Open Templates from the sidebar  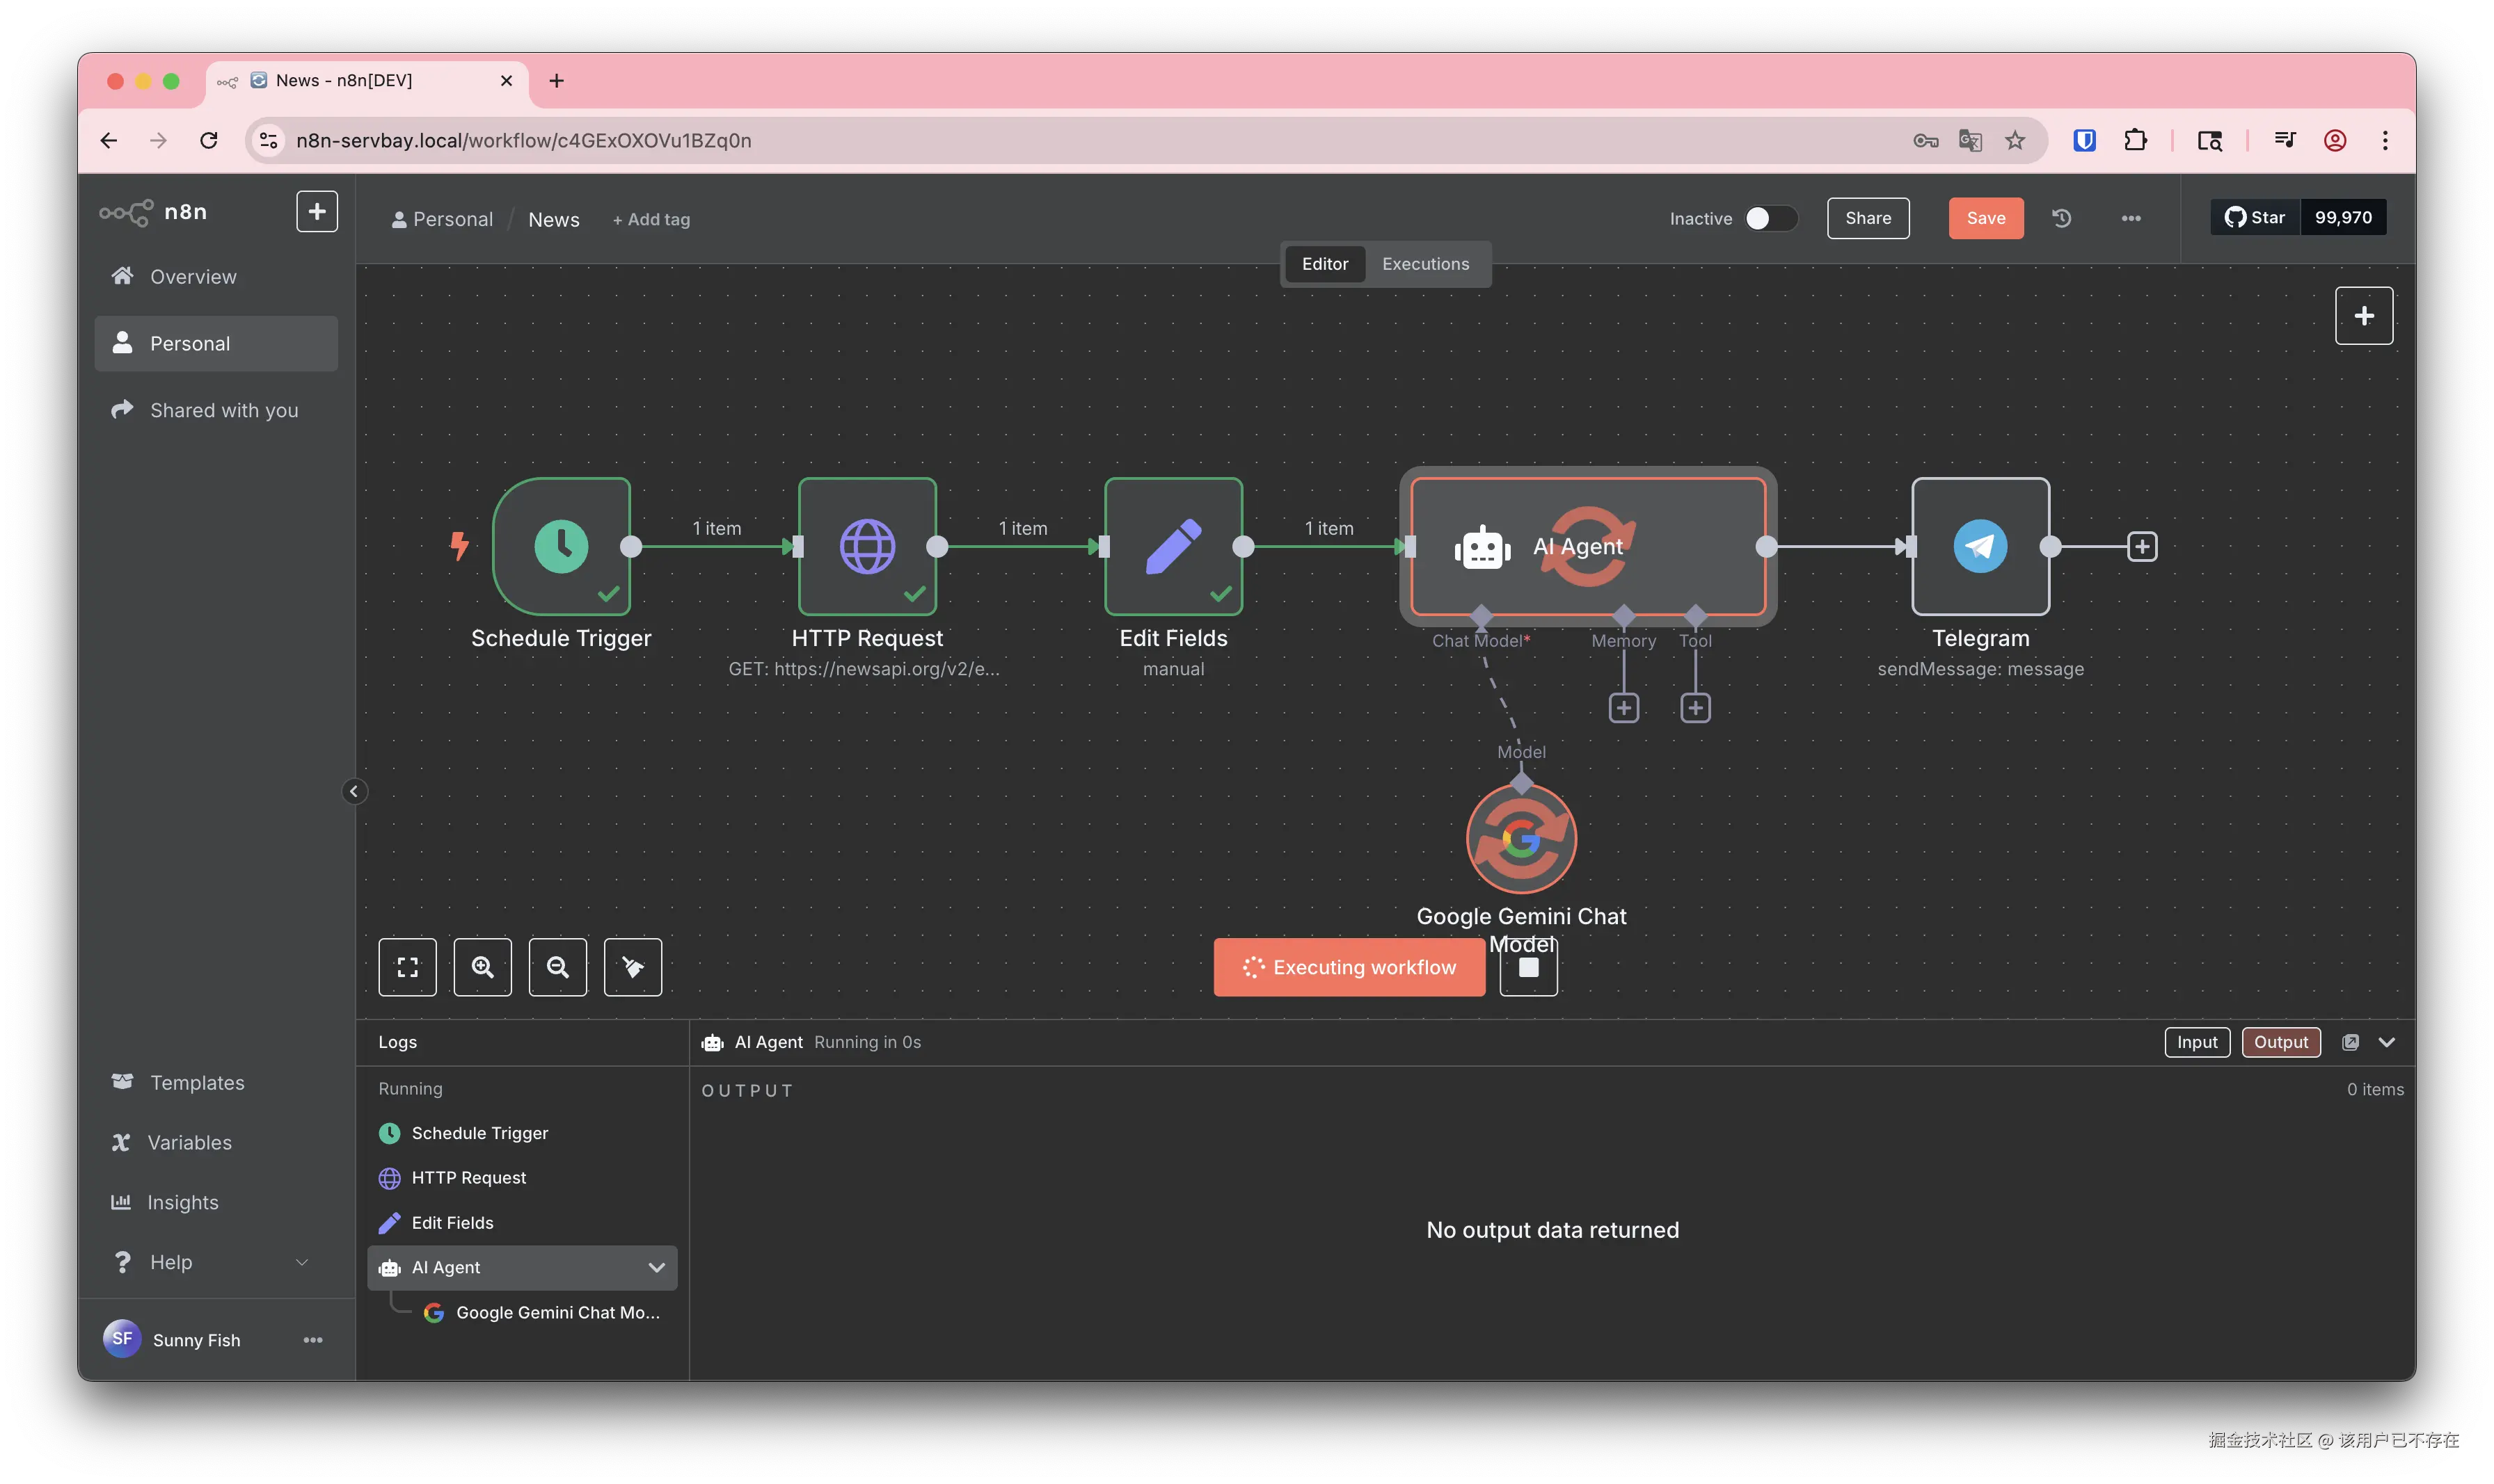coord(197,1083)
